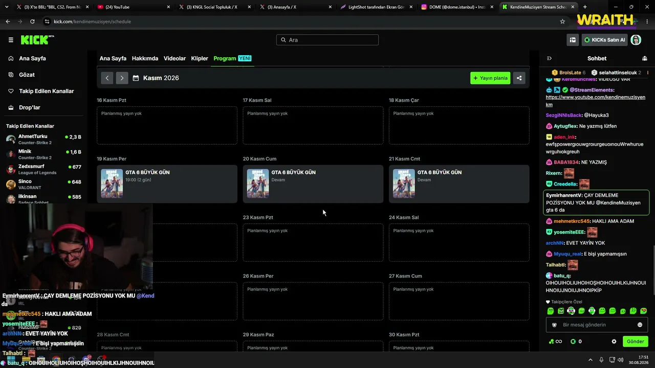
Task: Open AhmetTurku followed channel
Action: (x=43, y=140)
